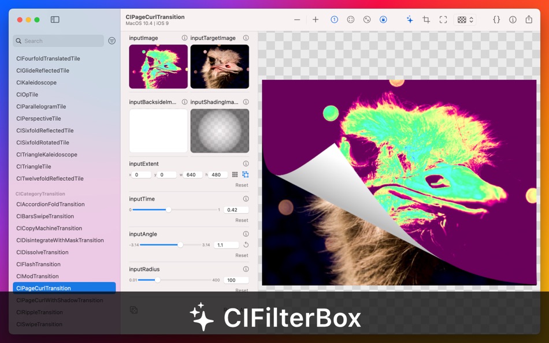Toggle the blue lock icon in toolbar

click(383, 20)
